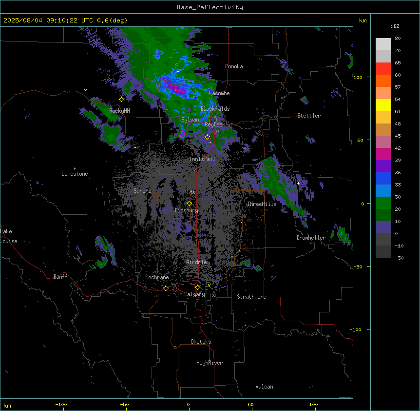Click the -50 tick on right axis

point(358,267)
